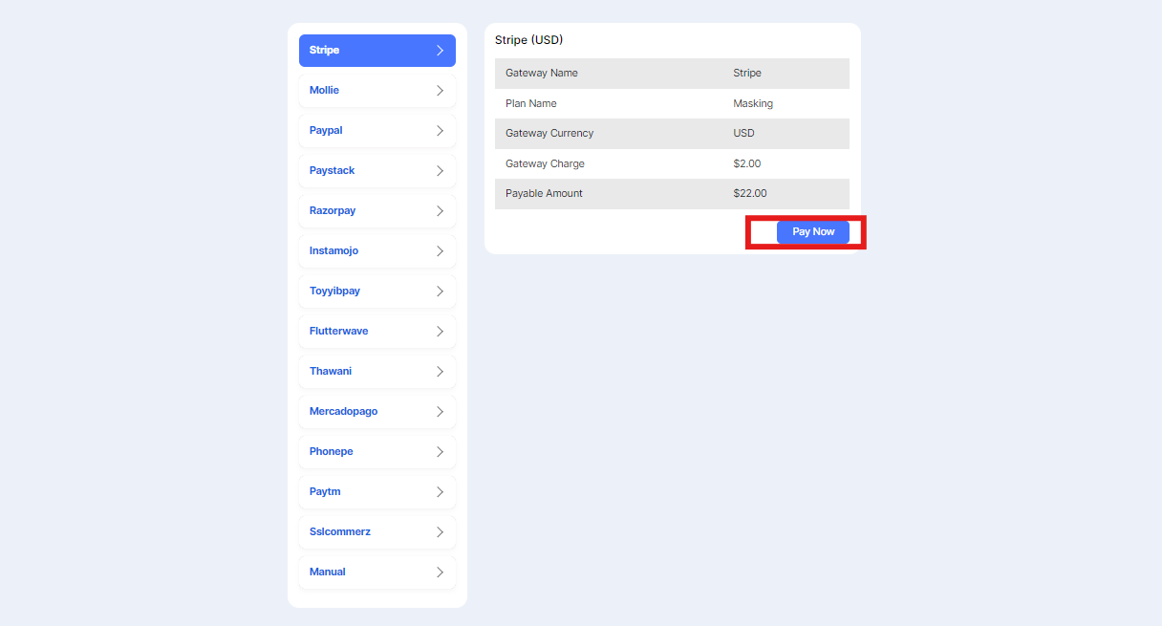Select the Toyyibpay gateway
This screenshot has width=1162, height=626.
(x=377, y=291)
